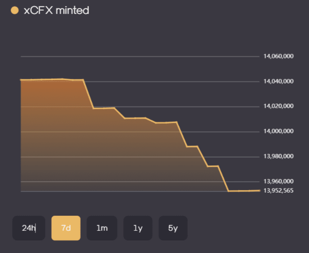
Task: Click the rightmost end point of the line
Action: (260, 190)
